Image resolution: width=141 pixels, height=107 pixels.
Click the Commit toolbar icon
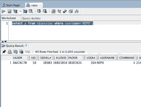[39, 11]
